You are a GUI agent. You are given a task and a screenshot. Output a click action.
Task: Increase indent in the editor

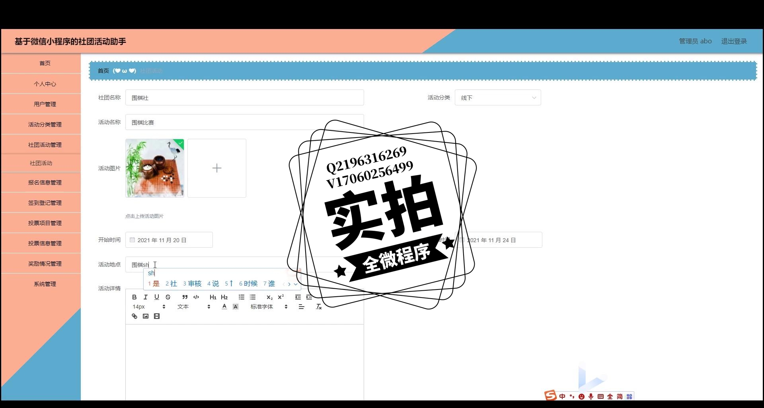[309, 297]
